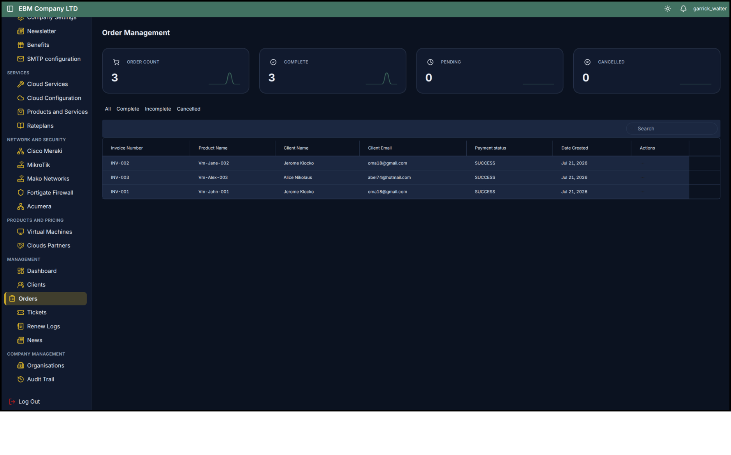Select the Incomplete filter tab
Image resolution: width=731 pixels, height=455 pixels.
[158, 109]
